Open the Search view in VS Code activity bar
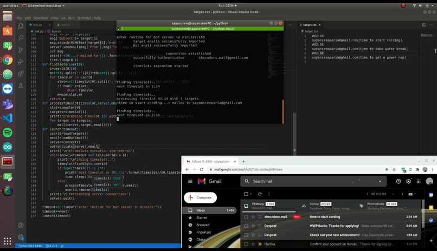This screenshot has width=437, height=251. [x=21, y=38]
